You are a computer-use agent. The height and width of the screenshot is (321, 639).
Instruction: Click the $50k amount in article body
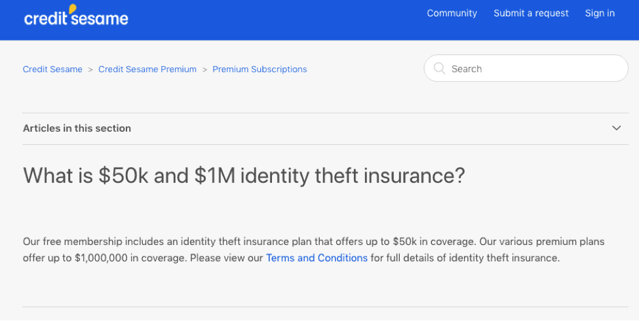(x=404, y=242)
